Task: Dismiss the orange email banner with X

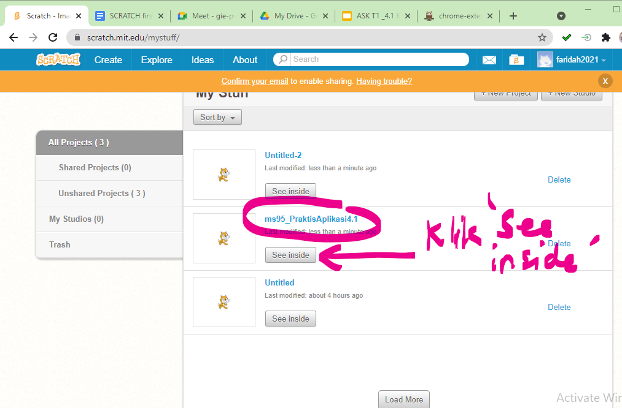Action: pos(605,80)
